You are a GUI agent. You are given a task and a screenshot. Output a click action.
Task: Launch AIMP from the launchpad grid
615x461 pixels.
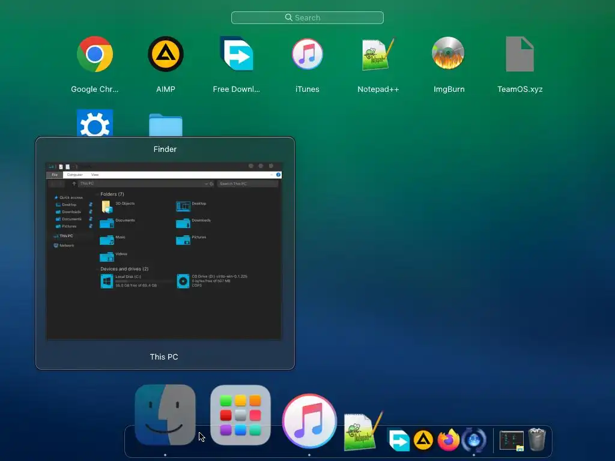166,54
